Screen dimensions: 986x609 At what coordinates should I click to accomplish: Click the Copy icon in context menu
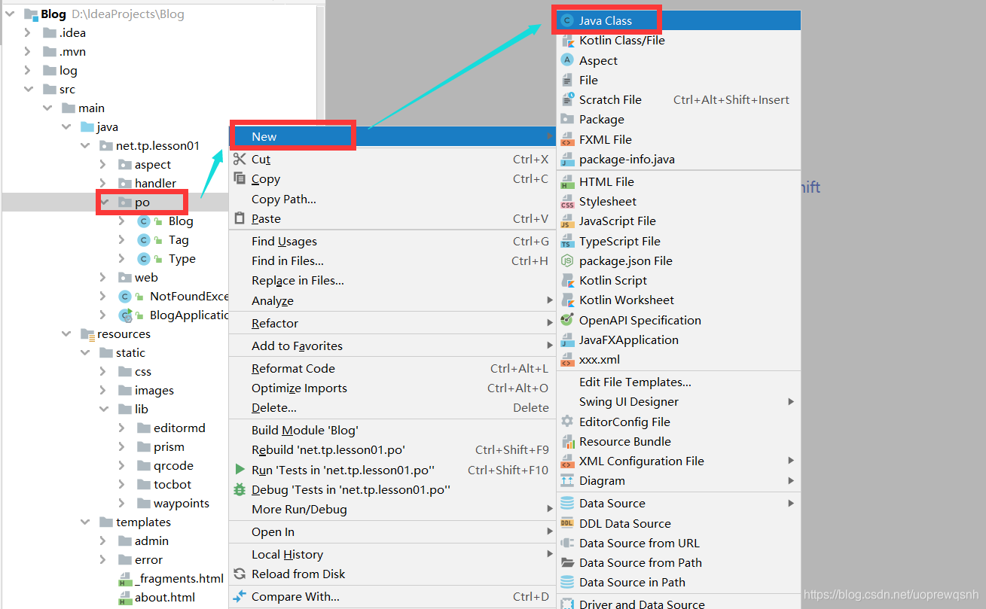coord(240,178)
